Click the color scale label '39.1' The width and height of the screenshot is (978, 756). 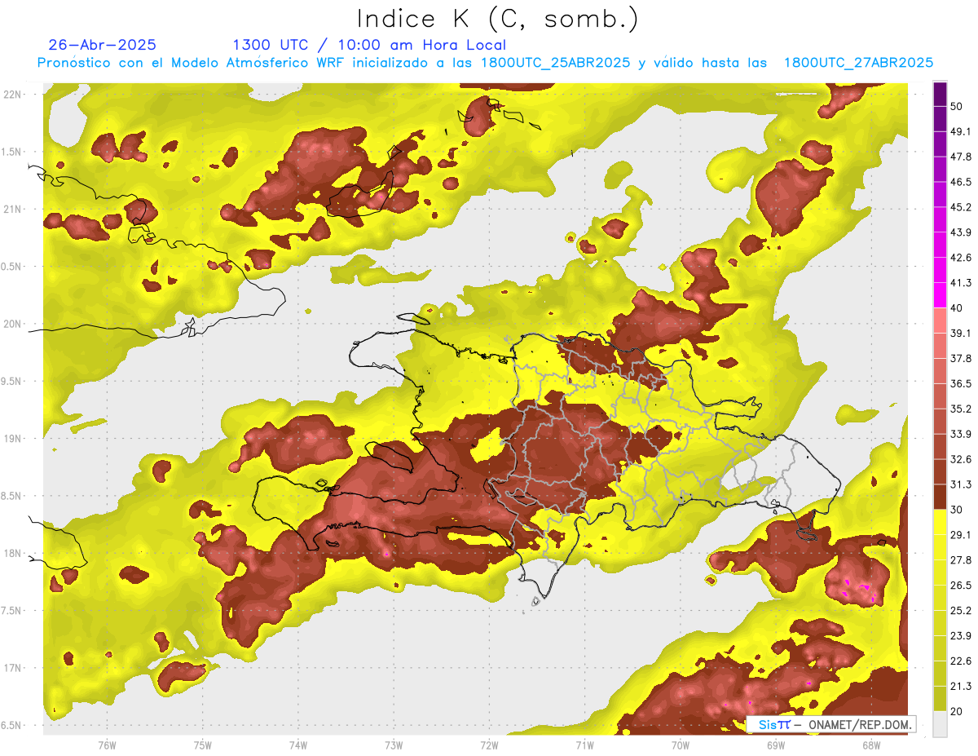[960, 333]
